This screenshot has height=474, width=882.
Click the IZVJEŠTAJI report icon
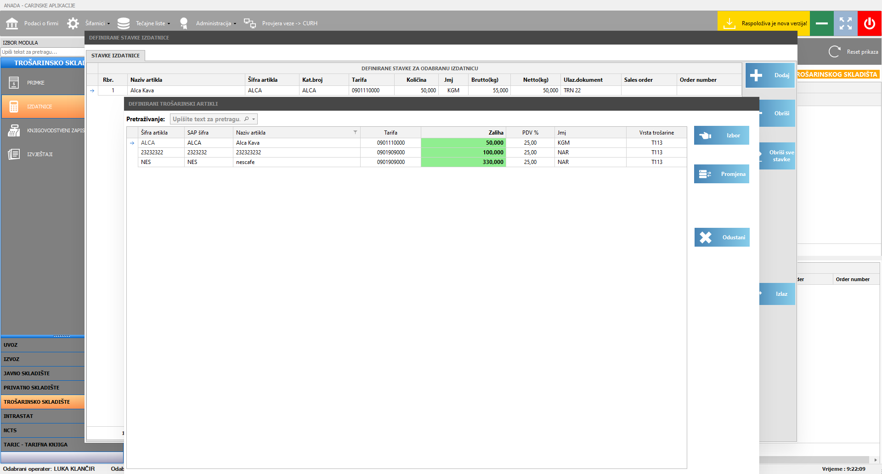pos(14,154)
